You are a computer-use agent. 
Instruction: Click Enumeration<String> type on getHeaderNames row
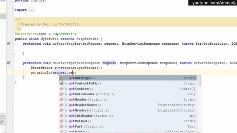pos(176,105)
